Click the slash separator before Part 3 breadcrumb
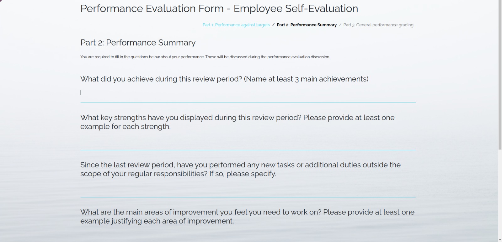 [340, 25]
